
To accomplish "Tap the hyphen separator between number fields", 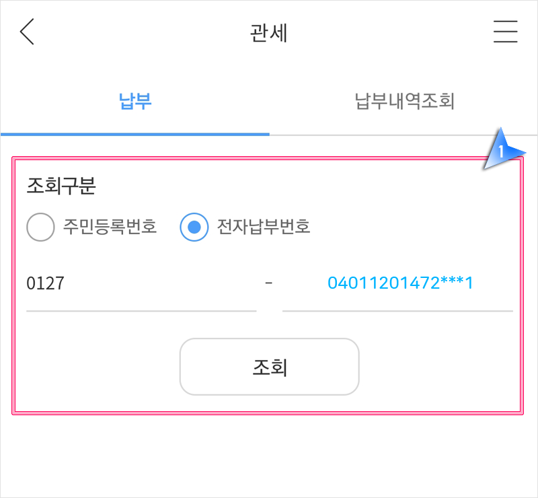I will click(x=270, y=283).
